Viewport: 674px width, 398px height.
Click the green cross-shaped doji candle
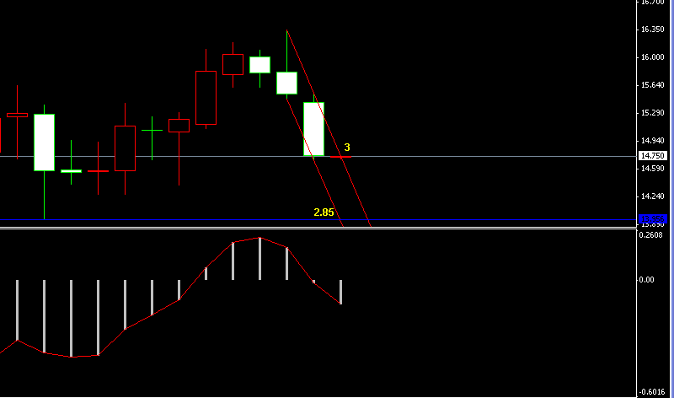(x=152, y=131)
